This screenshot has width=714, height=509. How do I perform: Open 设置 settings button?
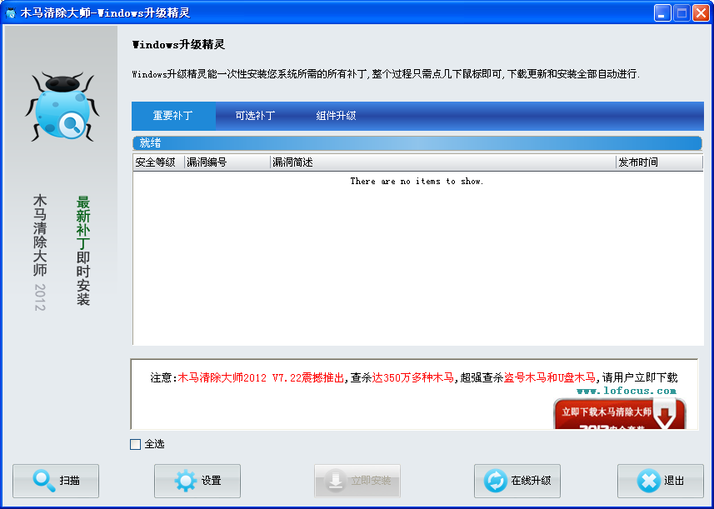[197, 481]
